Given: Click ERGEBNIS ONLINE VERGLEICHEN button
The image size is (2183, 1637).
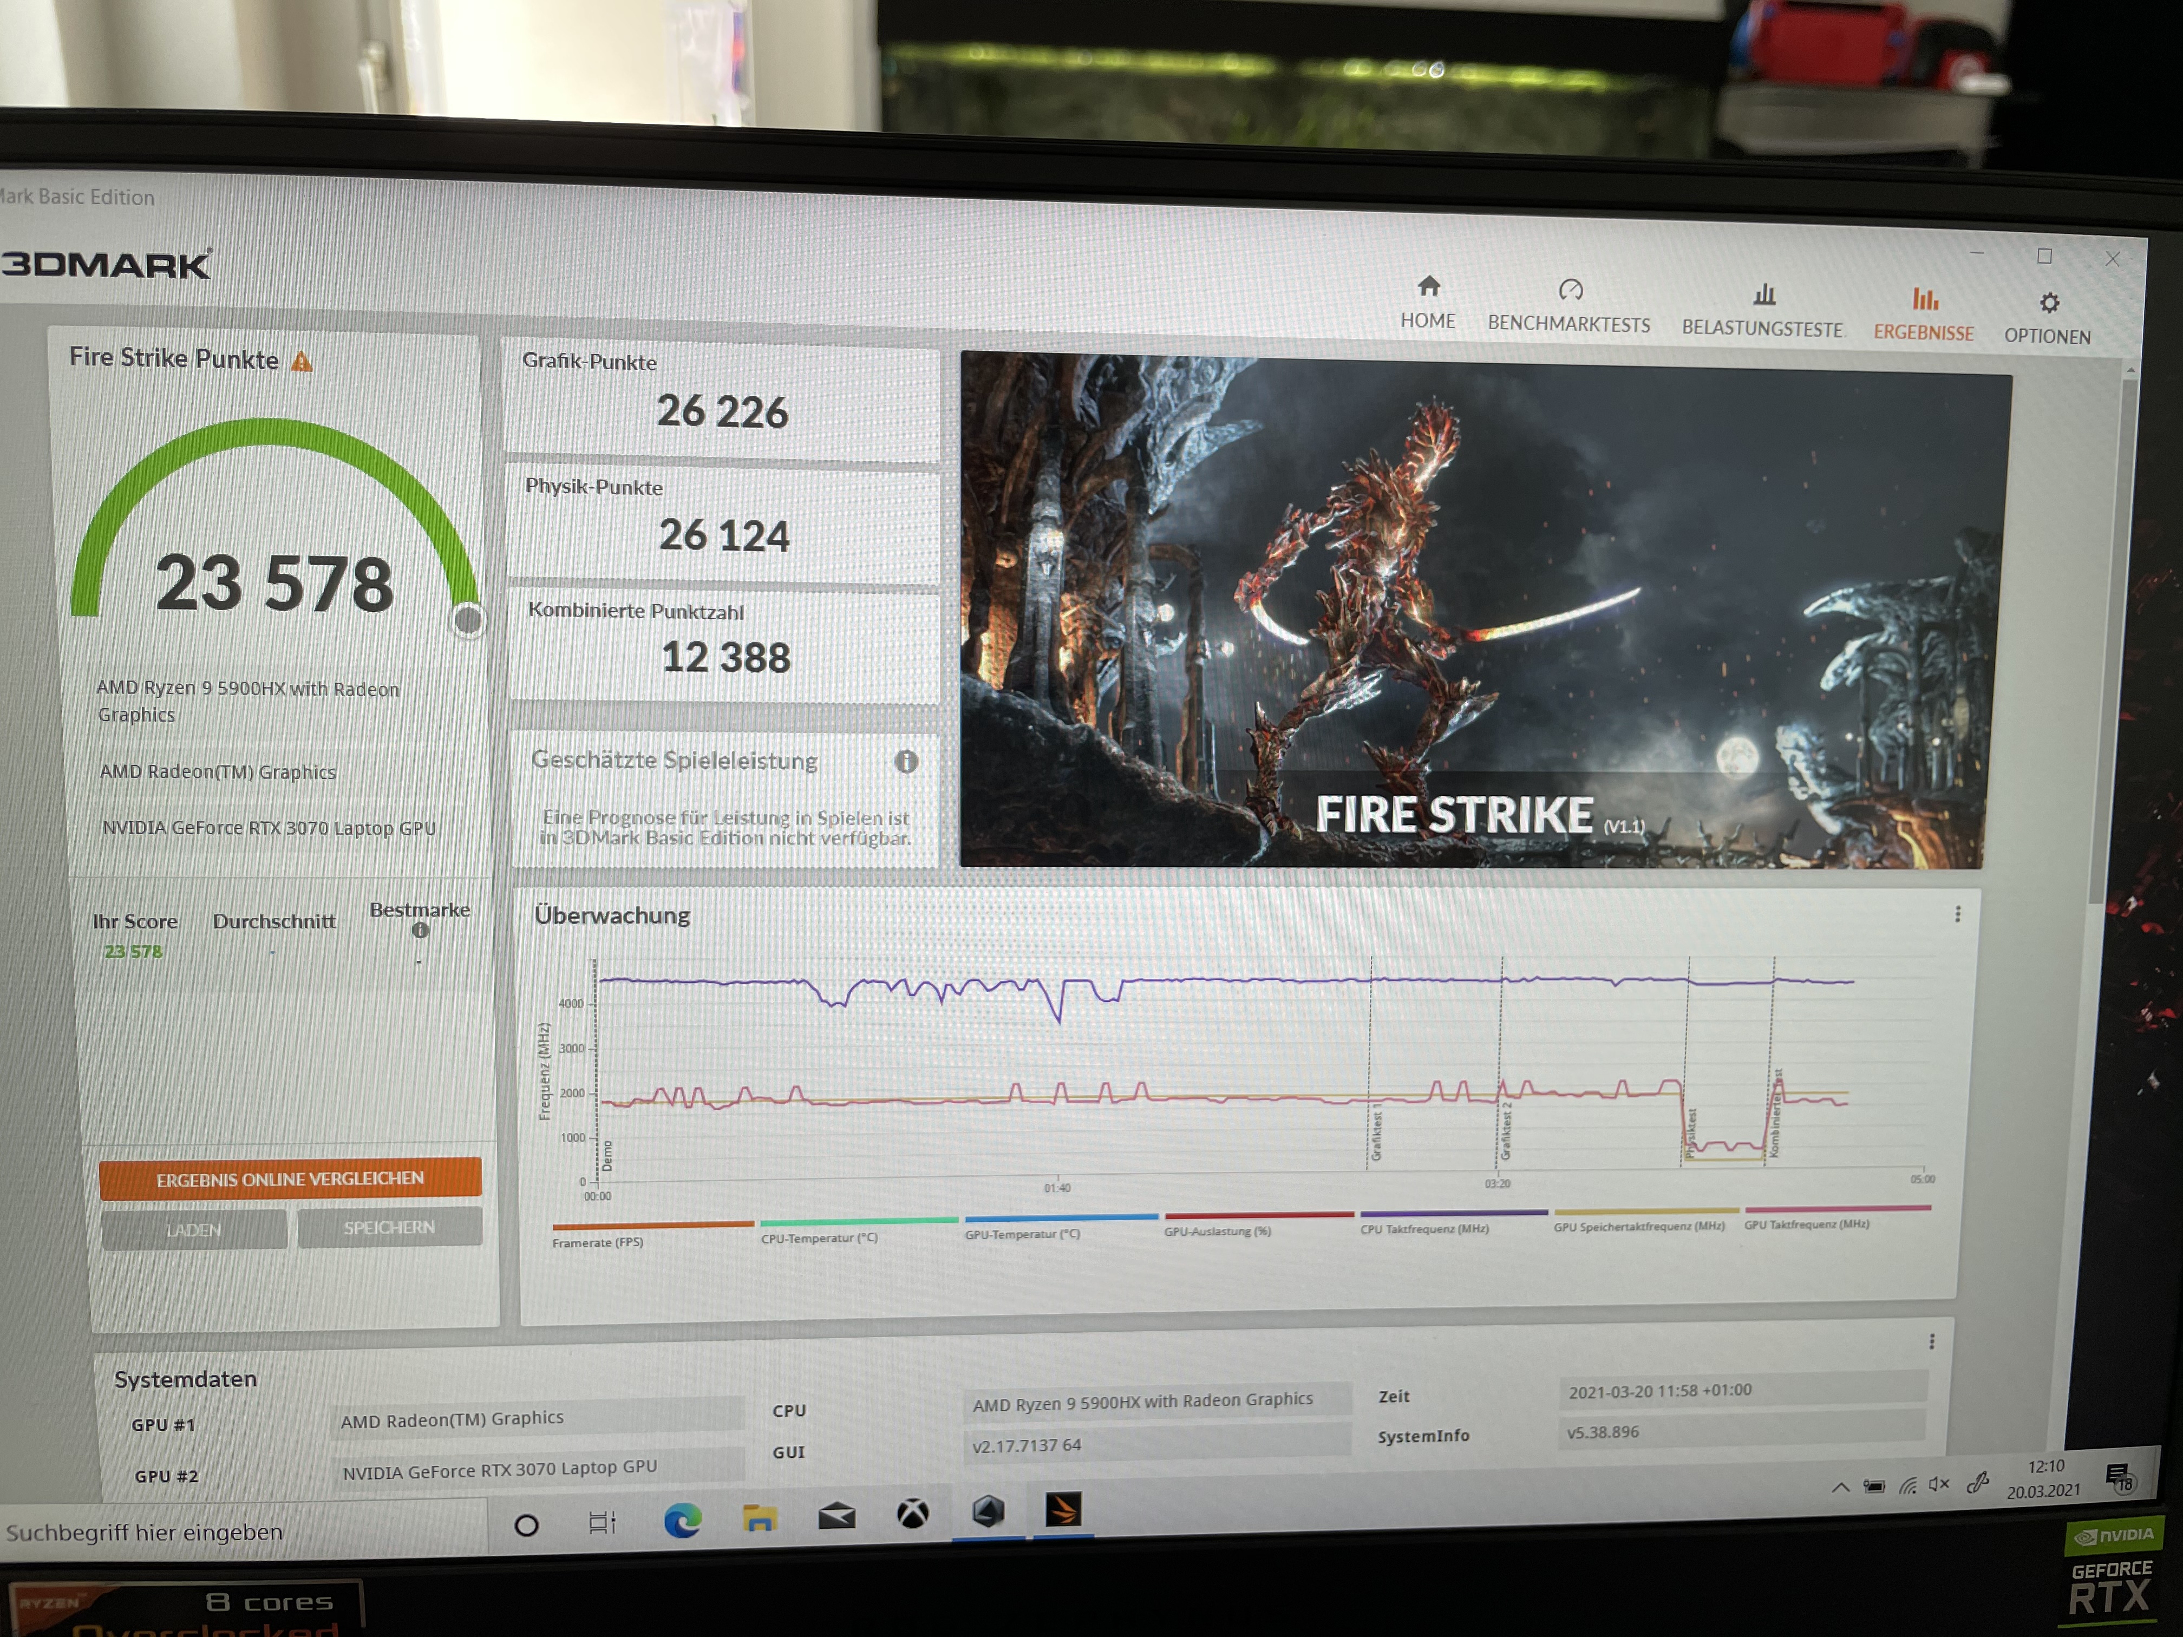Looking at the screenshot, I should tap(290, 1178).
